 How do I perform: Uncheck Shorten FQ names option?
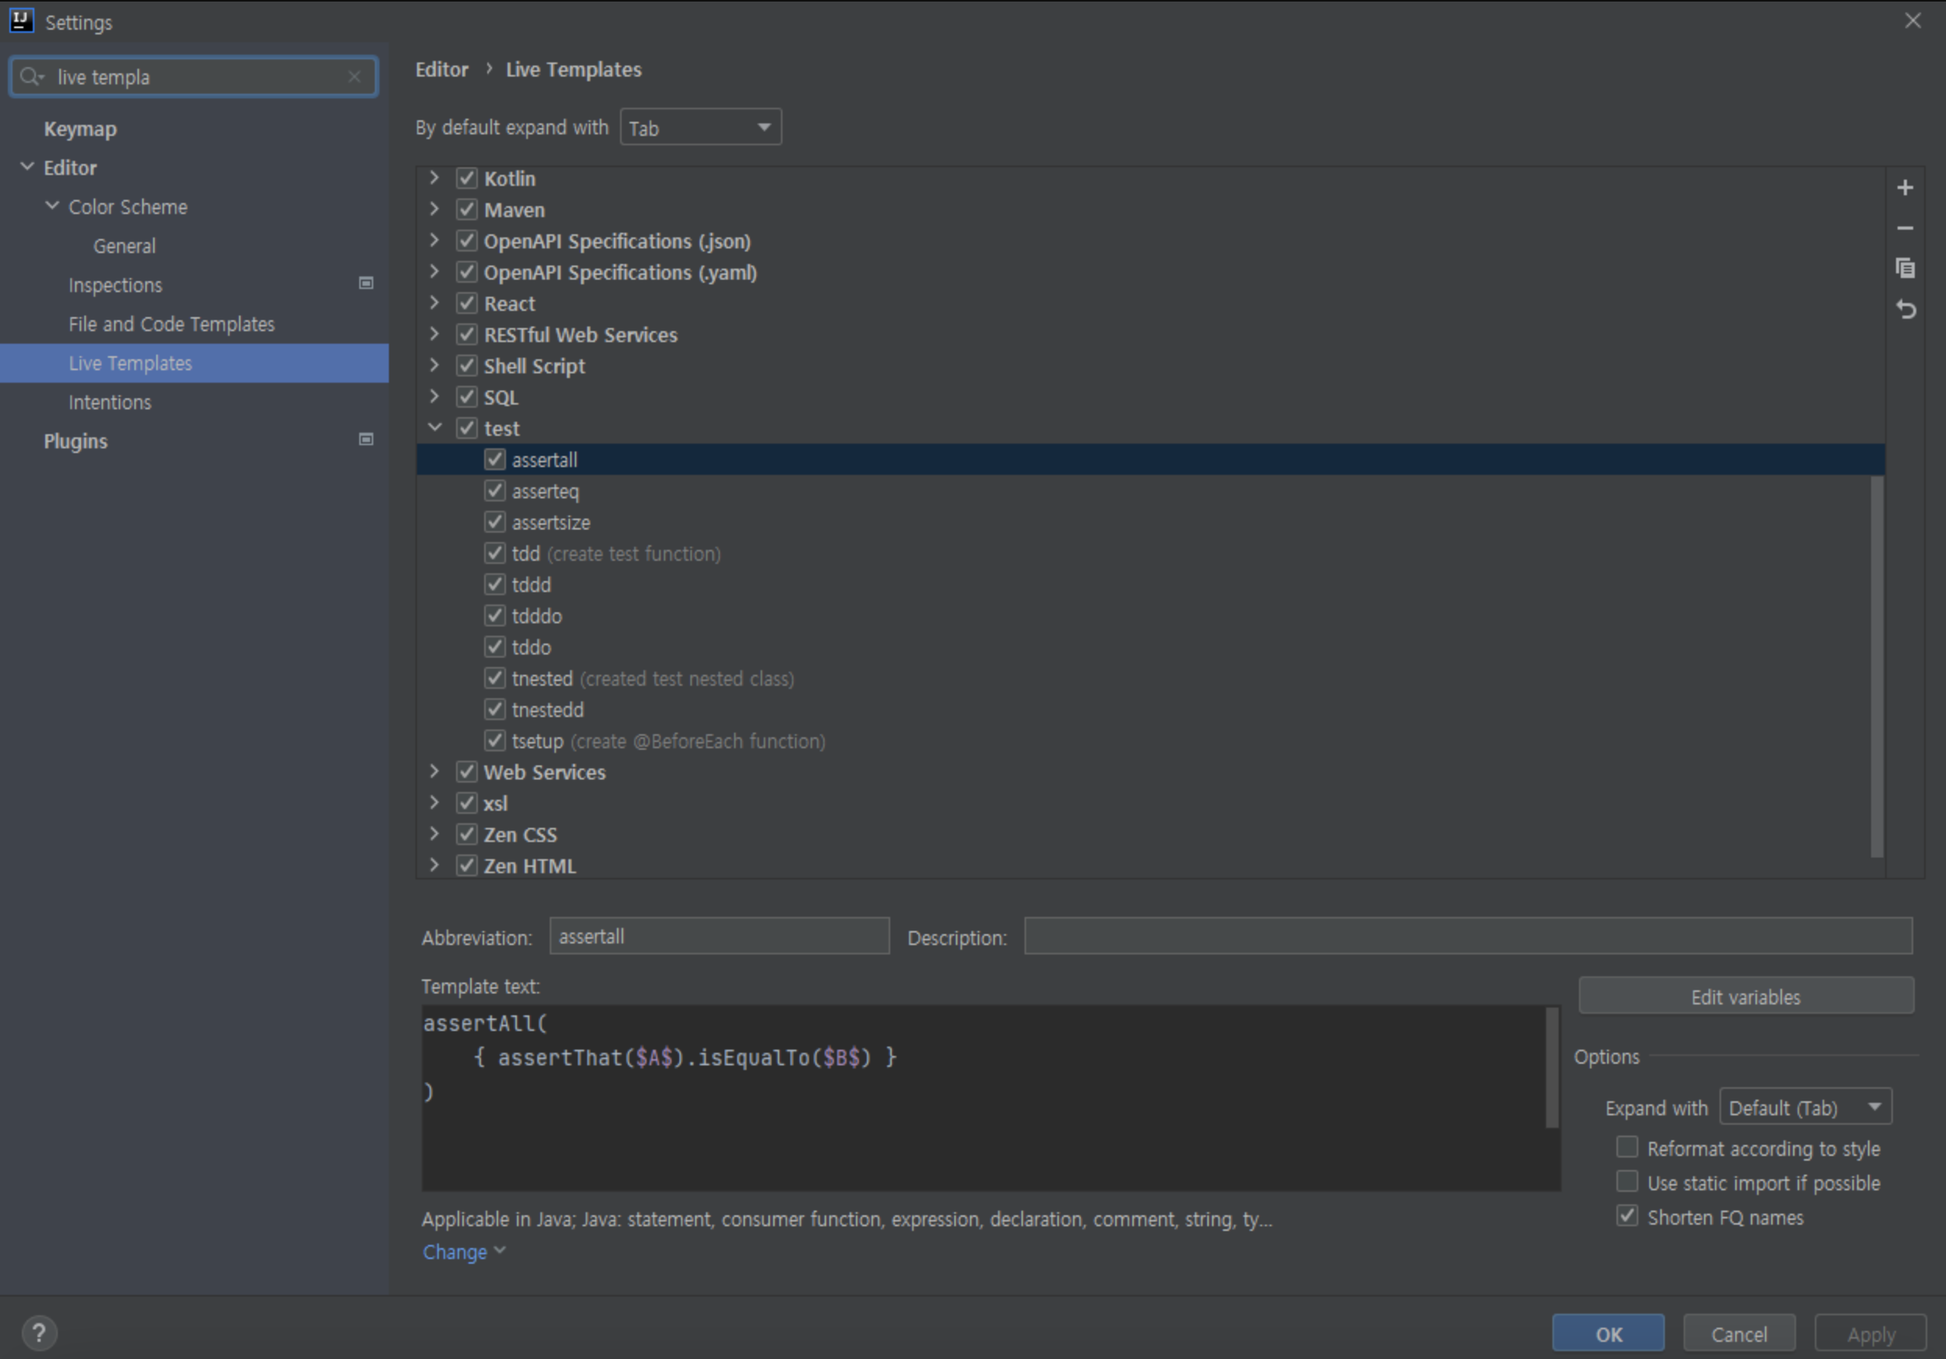(1627, 1216)
